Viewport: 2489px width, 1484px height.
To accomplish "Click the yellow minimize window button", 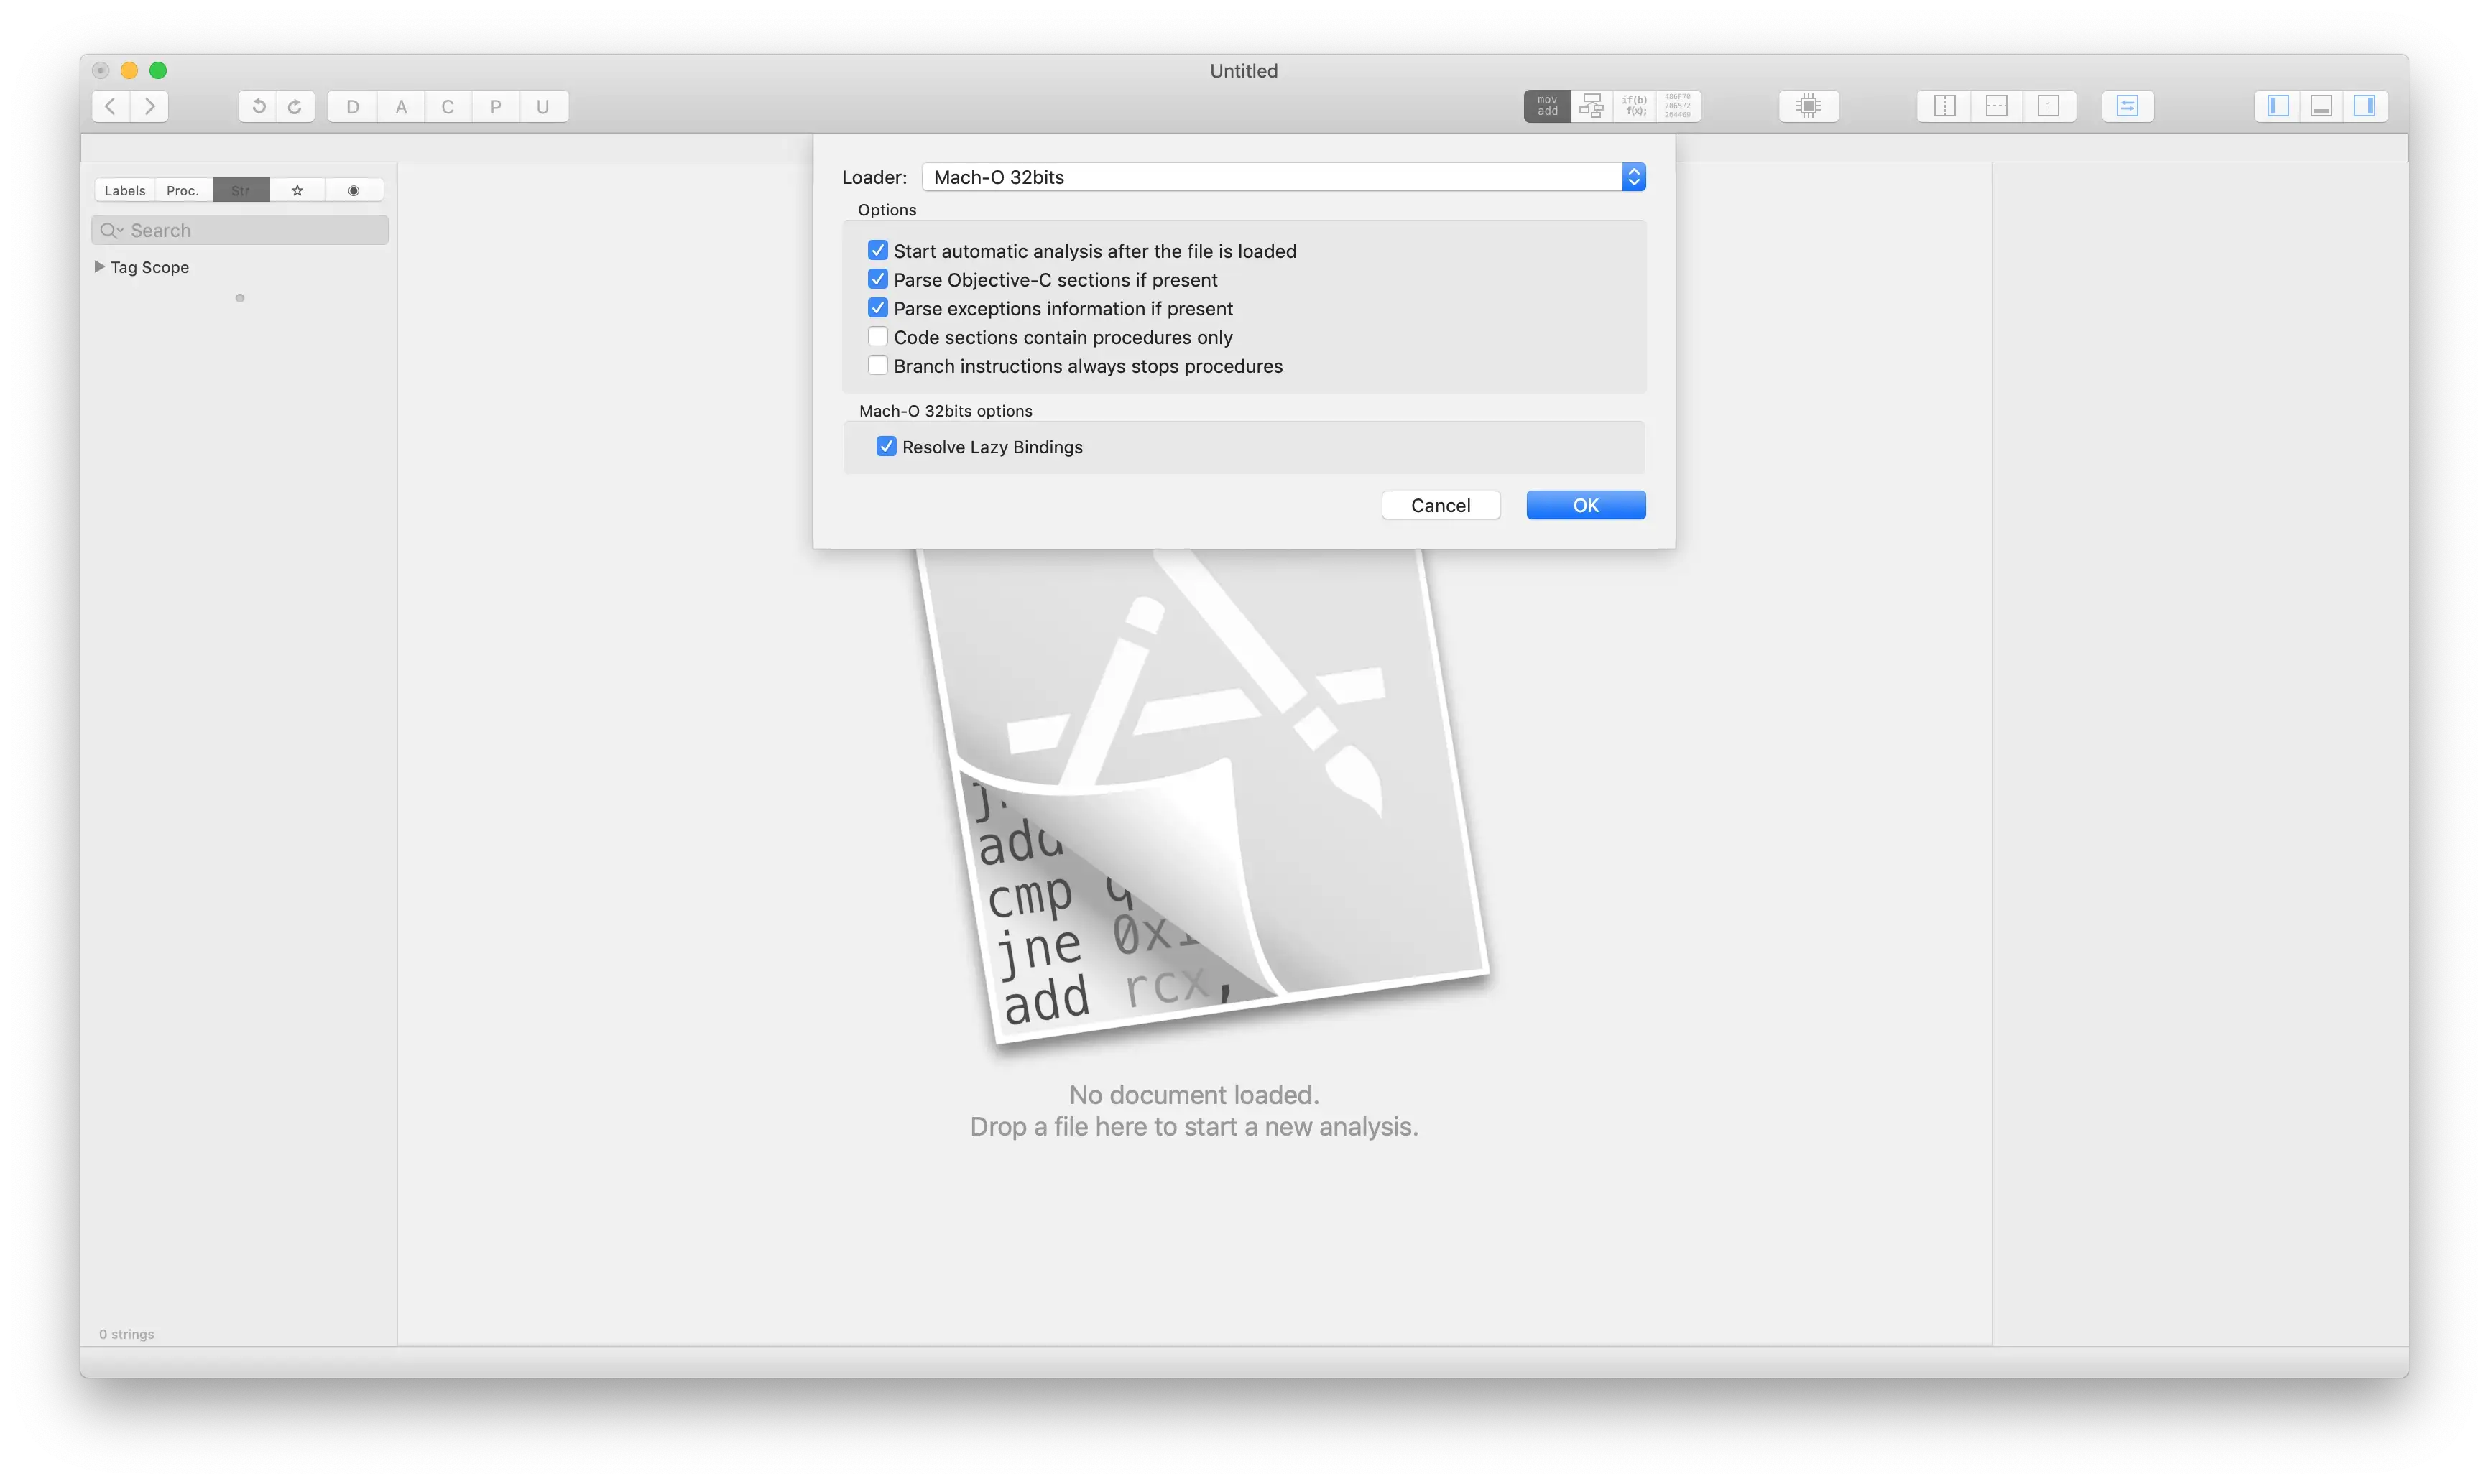I will tap(129, 70).
